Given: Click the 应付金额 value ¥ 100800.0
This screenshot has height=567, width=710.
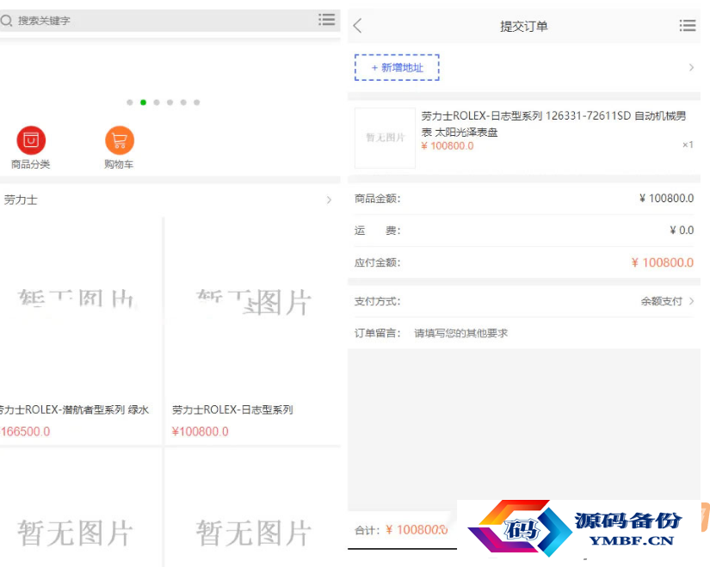Looking at the screenshot, I should [x=663, y=262].
